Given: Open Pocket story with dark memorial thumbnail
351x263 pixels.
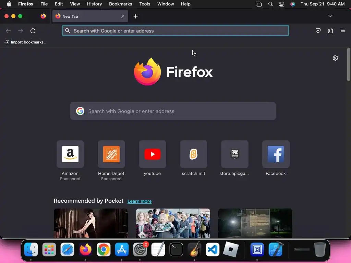Looking at the screenshot, I should tap(255, 223).
